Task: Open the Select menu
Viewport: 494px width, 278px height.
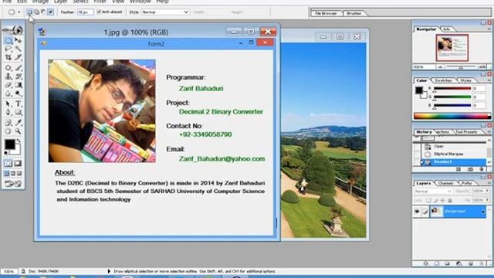Action: (x=80, y=2)
